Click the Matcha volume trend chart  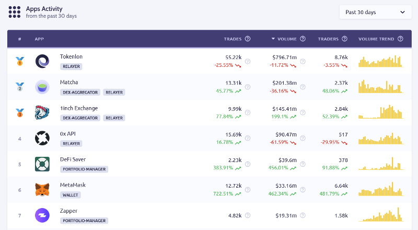(x=381, y=86)
